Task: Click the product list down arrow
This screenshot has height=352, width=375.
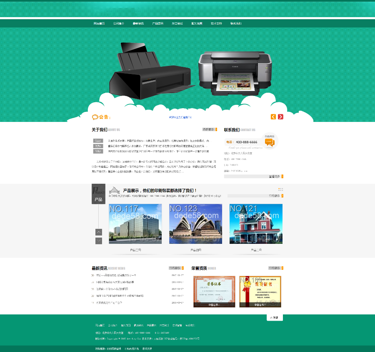Action: (99, 241)
